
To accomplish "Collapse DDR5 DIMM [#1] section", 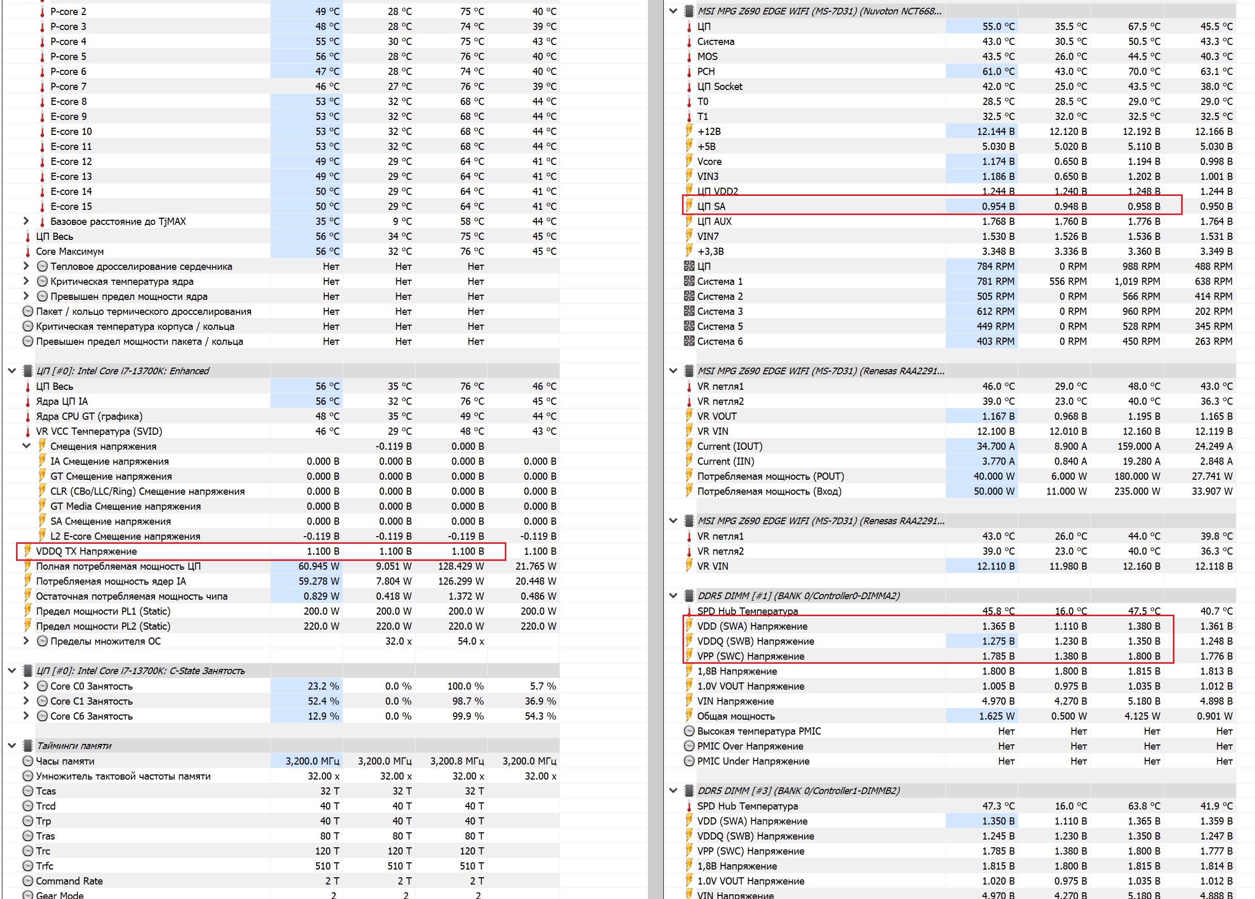I will (673, 596).
